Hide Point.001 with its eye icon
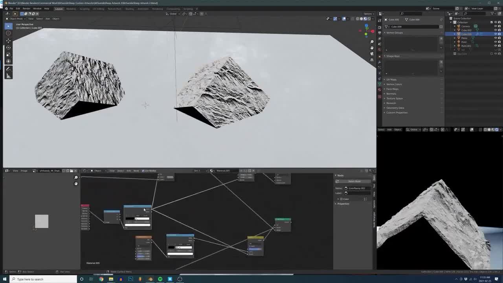Image resolution: width=503 pixels, height=283 pixels. click(x=495, y=46)
